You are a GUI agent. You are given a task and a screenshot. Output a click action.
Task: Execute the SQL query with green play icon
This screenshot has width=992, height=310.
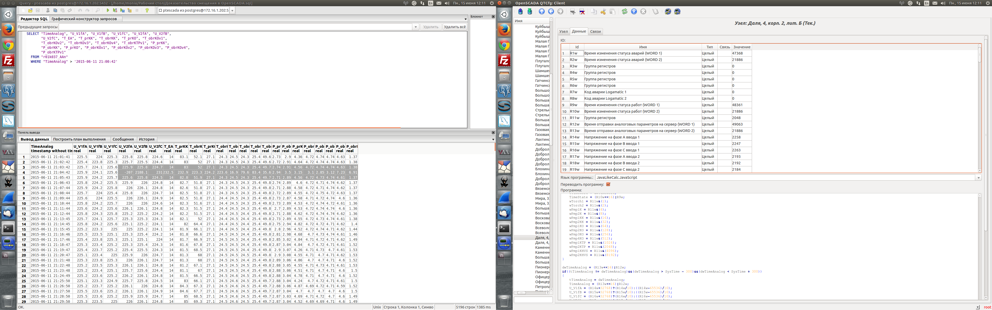[x=107, y=11]
